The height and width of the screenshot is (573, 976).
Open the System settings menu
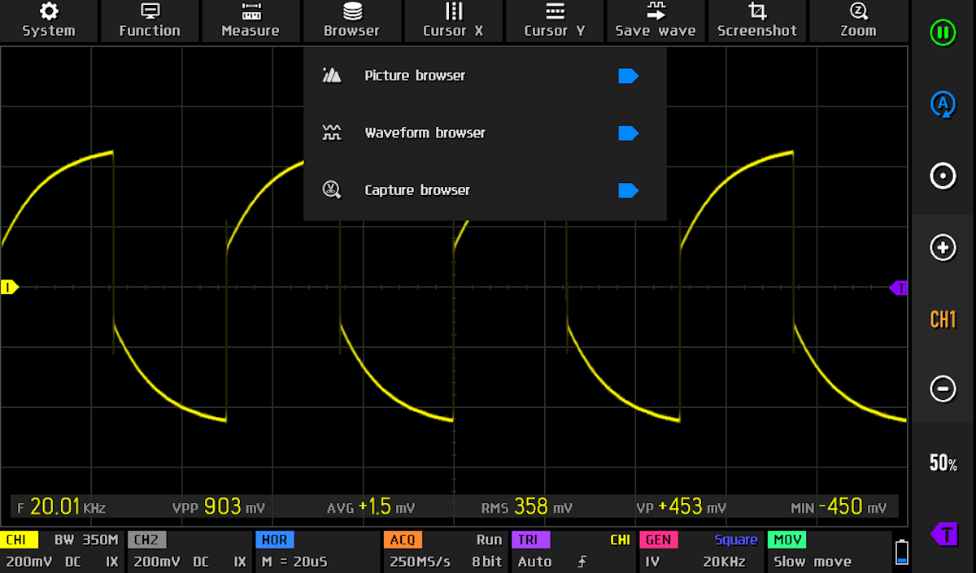tap(49, 21)
